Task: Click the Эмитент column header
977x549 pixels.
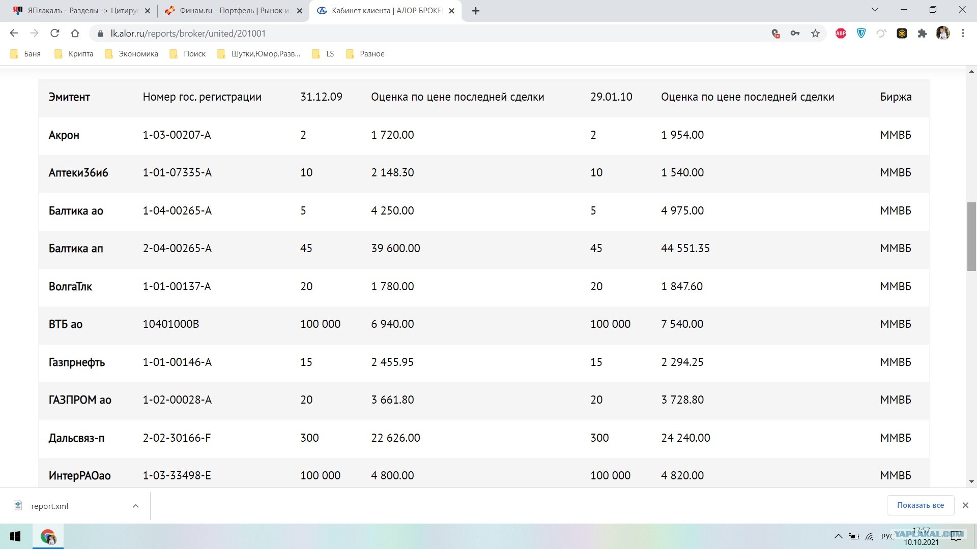Action: point(69,97)
